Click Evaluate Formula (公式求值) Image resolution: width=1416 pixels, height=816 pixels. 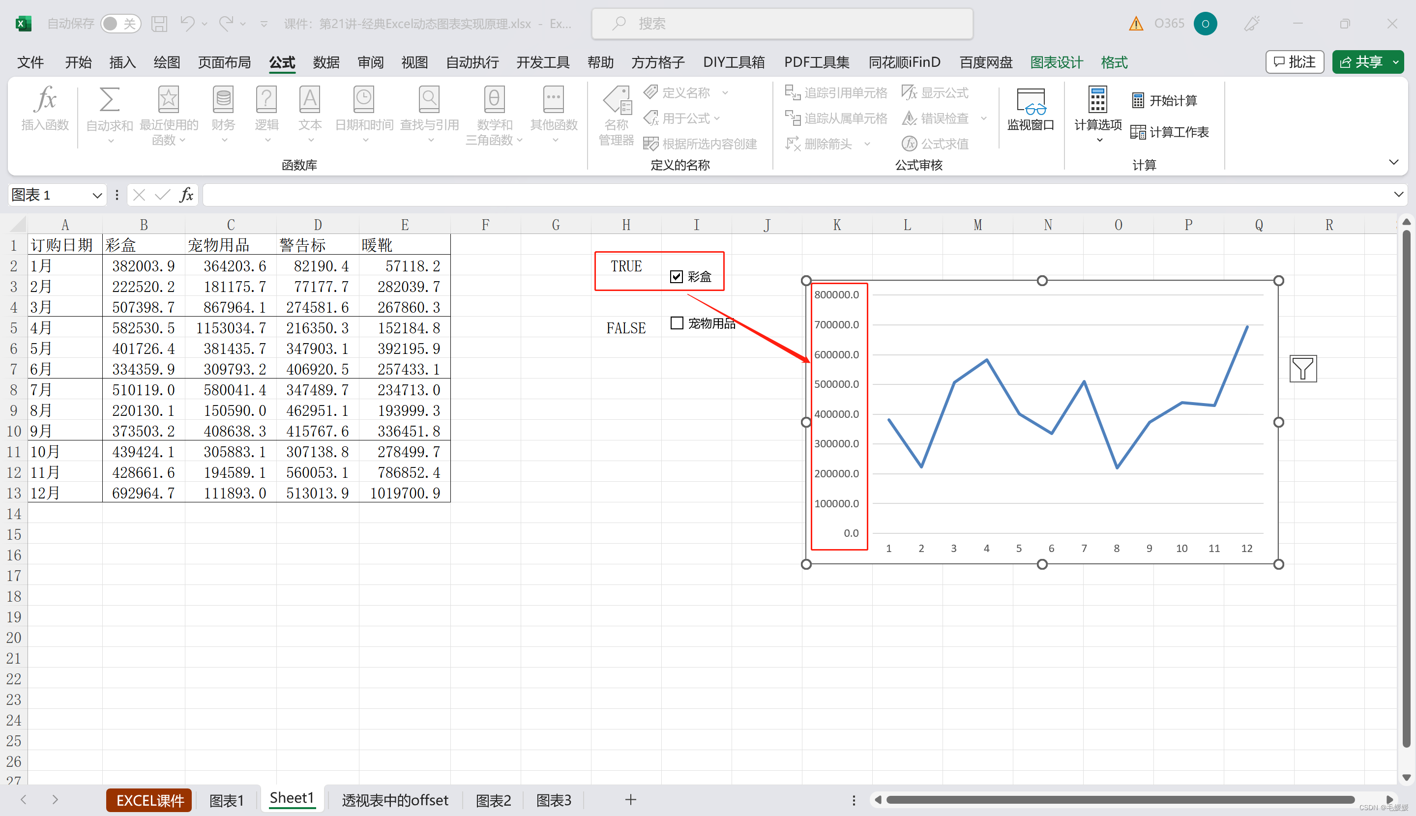935,144
